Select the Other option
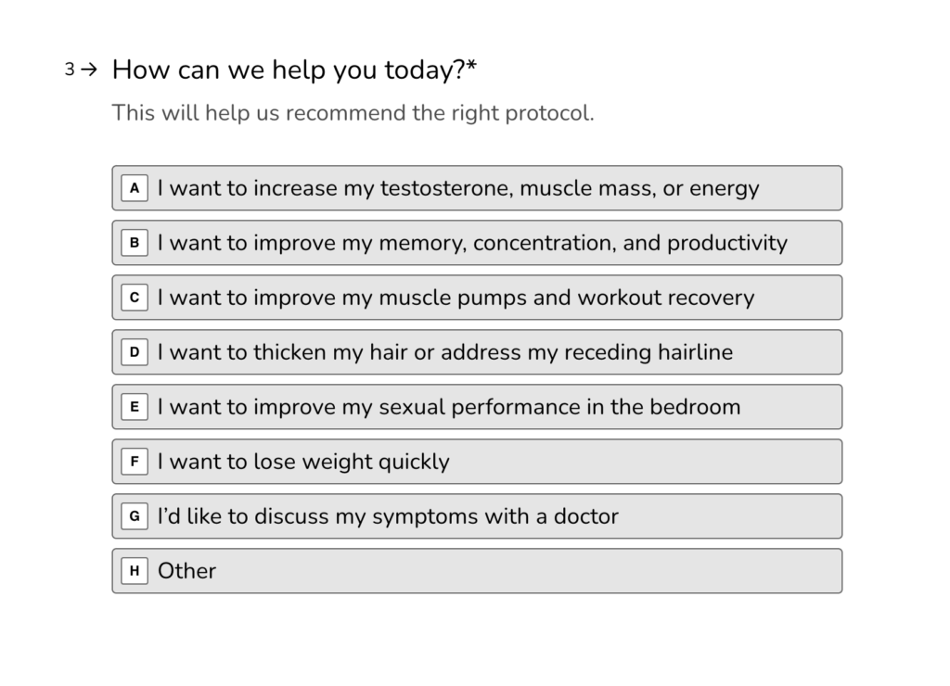Viewport: 950px width, 686px height. pyautogui.click(x=476, y=571)
